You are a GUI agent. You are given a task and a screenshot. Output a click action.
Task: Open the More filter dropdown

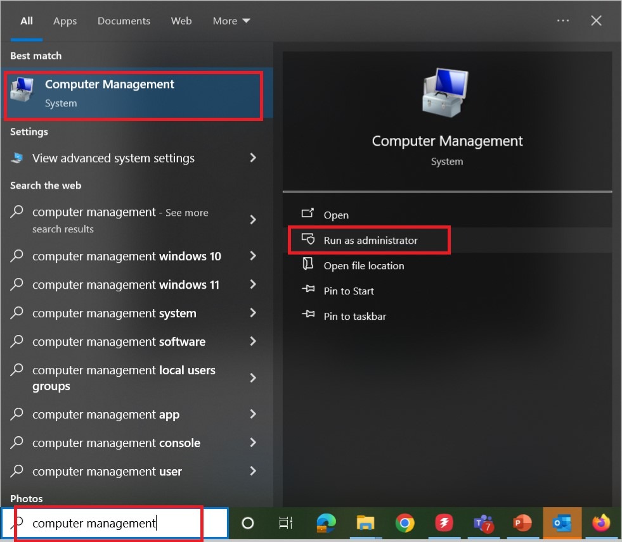[231, 21]
